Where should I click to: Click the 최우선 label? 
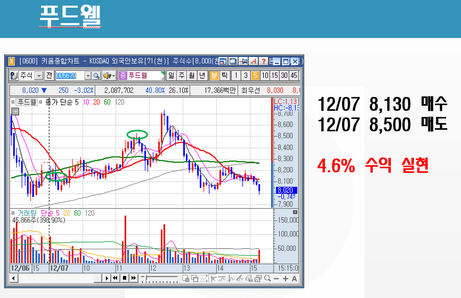tap(250, 90)
